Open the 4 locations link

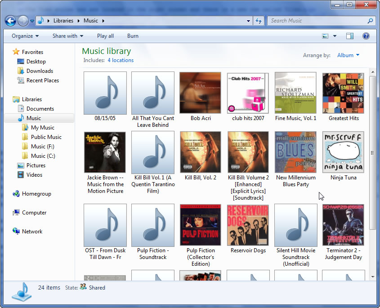(x=120, y=60)
